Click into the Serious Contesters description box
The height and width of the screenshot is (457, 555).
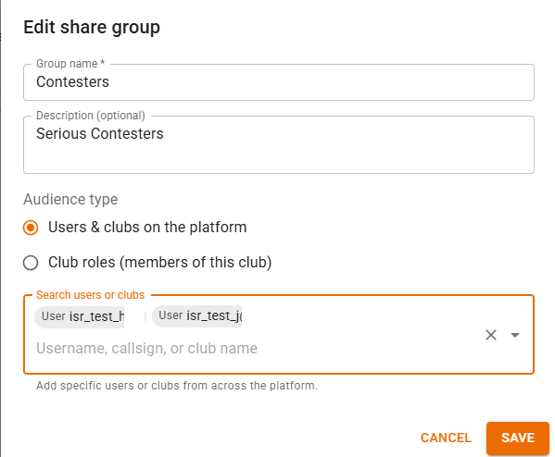(x=279, y=144)
